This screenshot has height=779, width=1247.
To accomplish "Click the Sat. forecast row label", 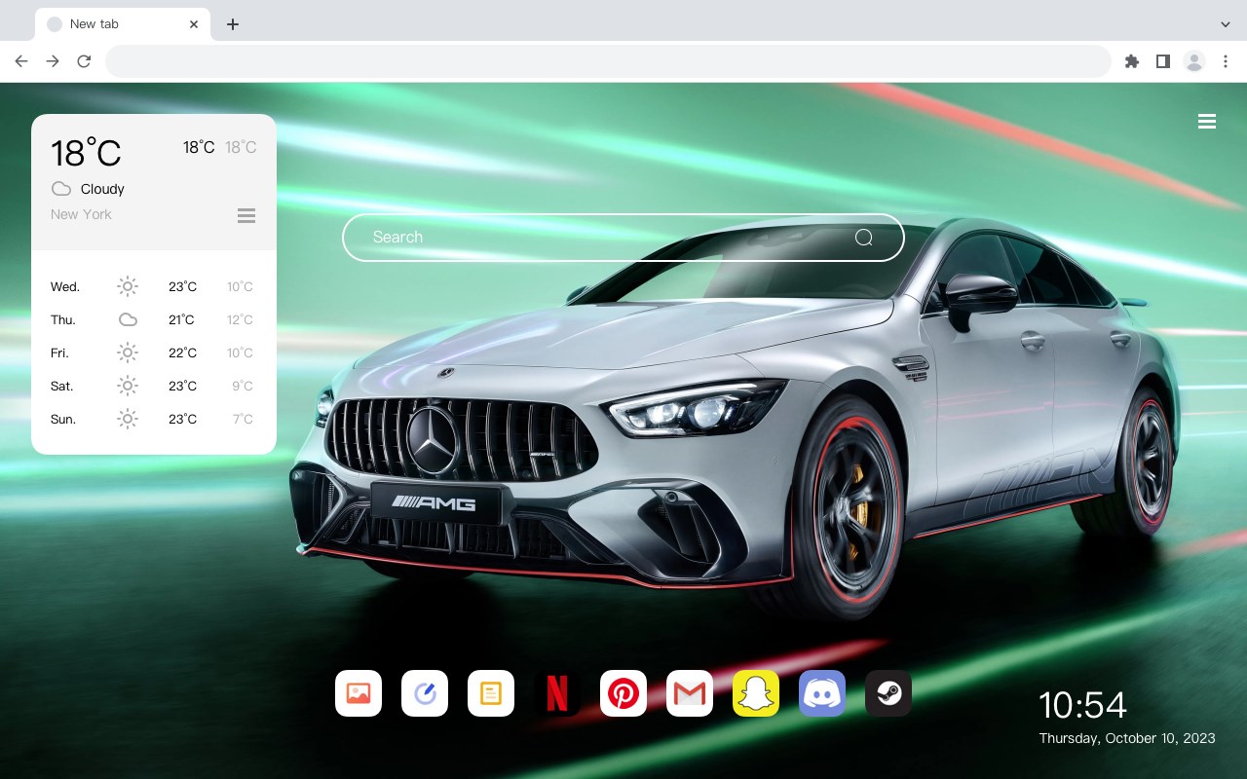I will click(62, 387).
